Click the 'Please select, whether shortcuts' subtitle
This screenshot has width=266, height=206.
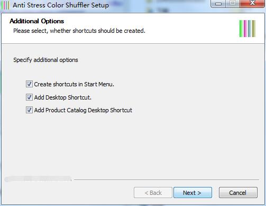(x=79, y=31)
